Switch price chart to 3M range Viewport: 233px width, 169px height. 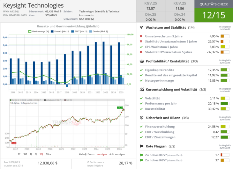25,154
